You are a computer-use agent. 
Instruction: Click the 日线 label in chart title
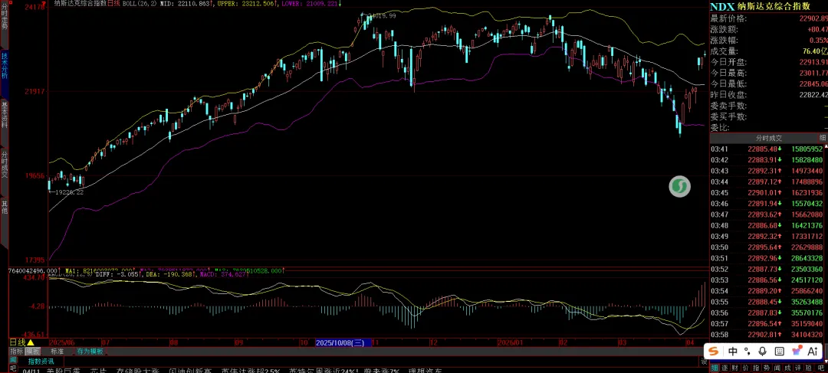[114, 3]
